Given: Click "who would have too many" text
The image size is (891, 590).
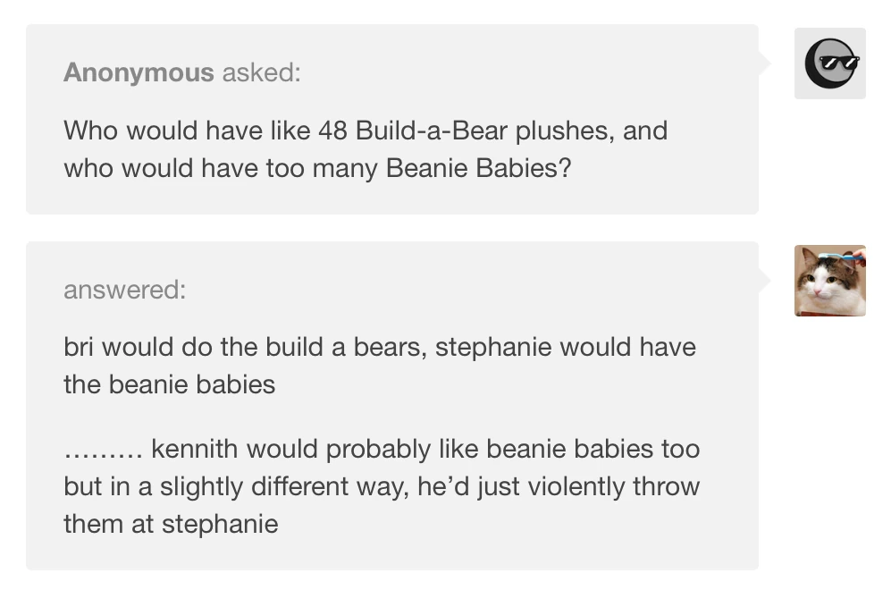Looking at the screenshot, I should (220, 168).
